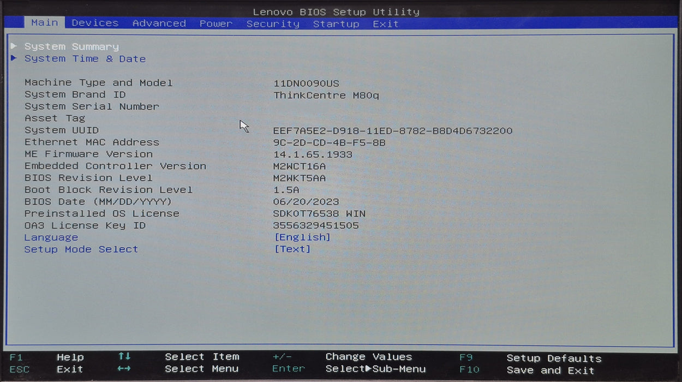This screenshot has height=382, width=682.
Task: Change the Setup Mode [Text] value
Action: coord(292,249)
